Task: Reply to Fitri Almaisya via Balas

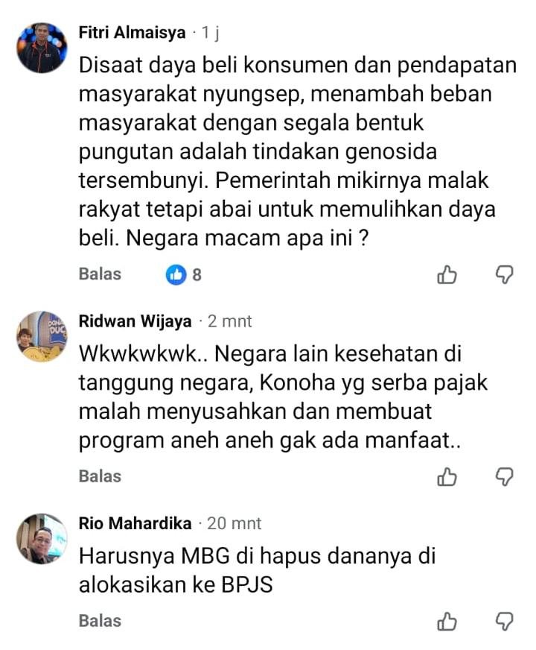Action: click(100, 274)
